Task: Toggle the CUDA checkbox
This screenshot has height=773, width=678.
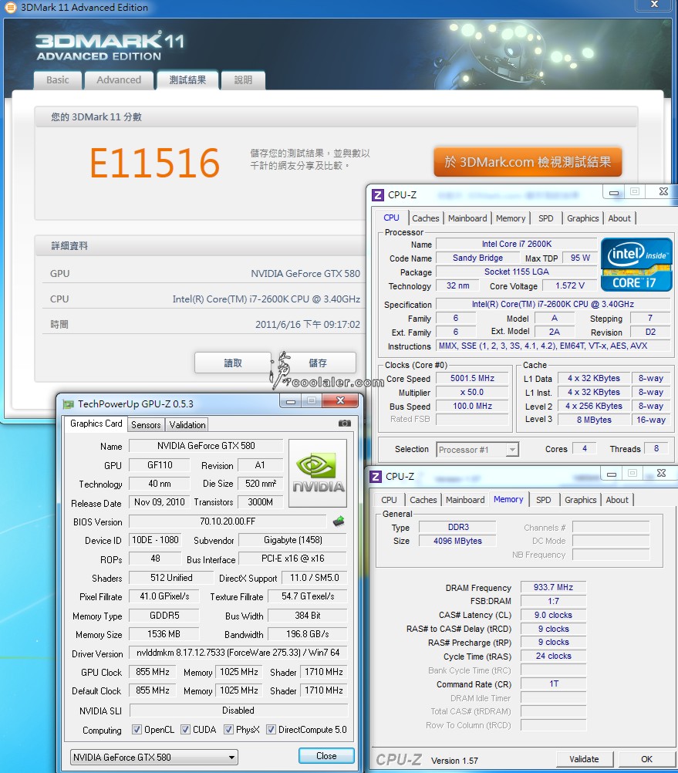Action: tap(185, 730)
